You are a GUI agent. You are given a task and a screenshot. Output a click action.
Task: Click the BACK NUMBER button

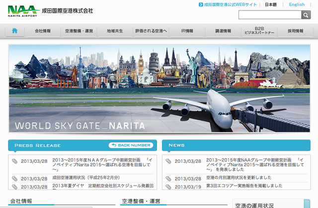coord(131,145)
